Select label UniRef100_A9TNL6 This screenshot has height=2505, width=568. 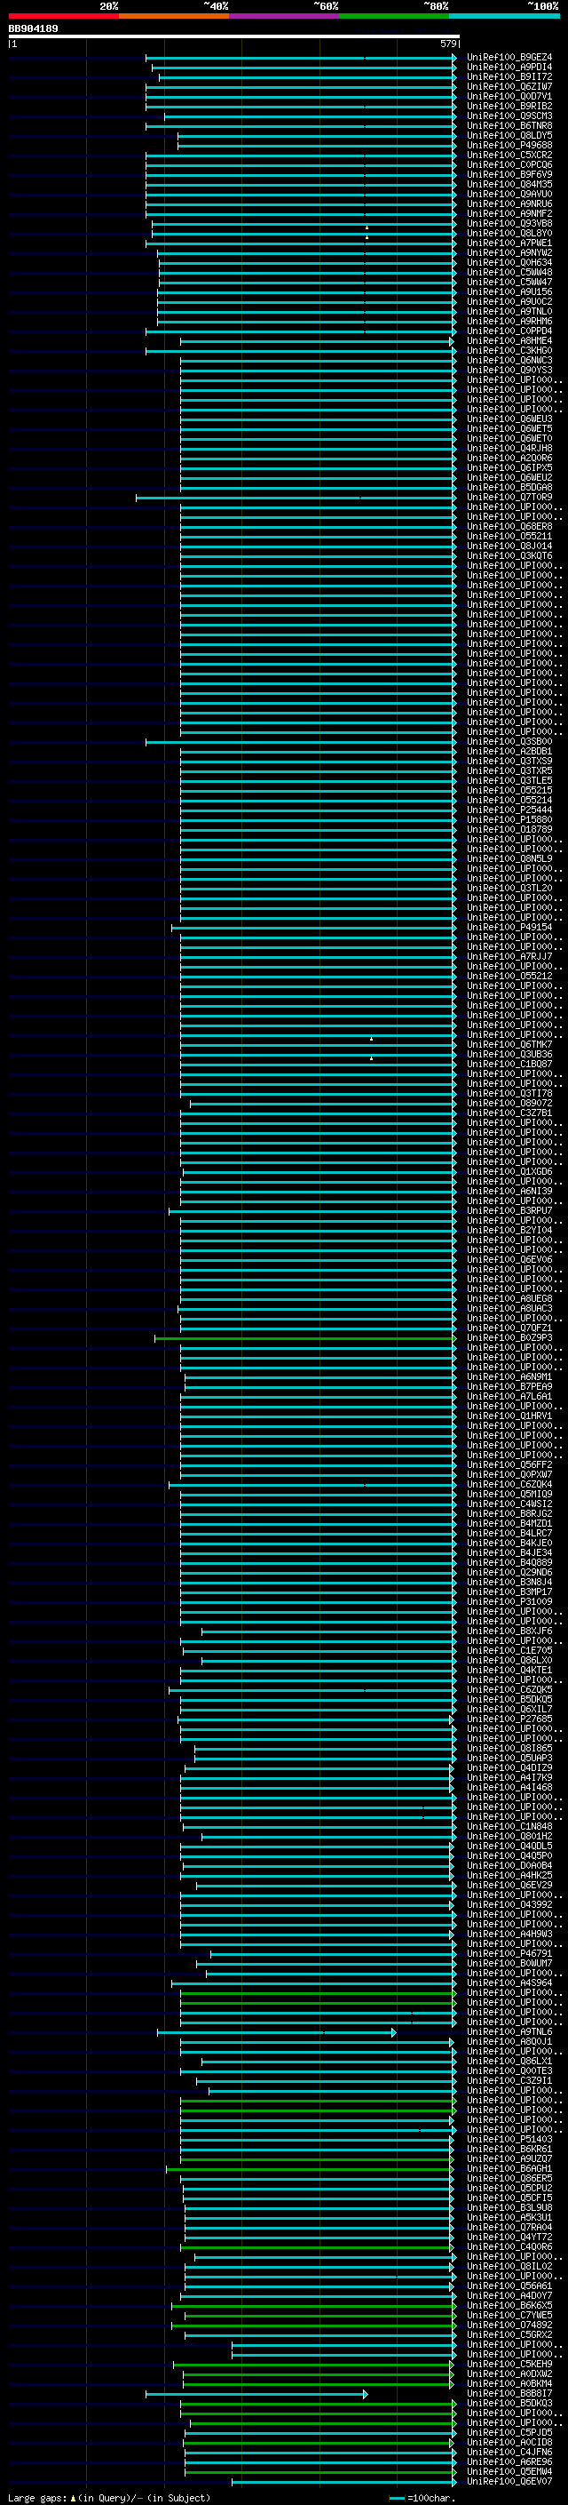coord(509,2031)
